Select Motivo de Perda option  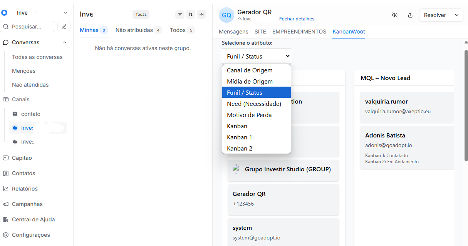coord(257,115)
